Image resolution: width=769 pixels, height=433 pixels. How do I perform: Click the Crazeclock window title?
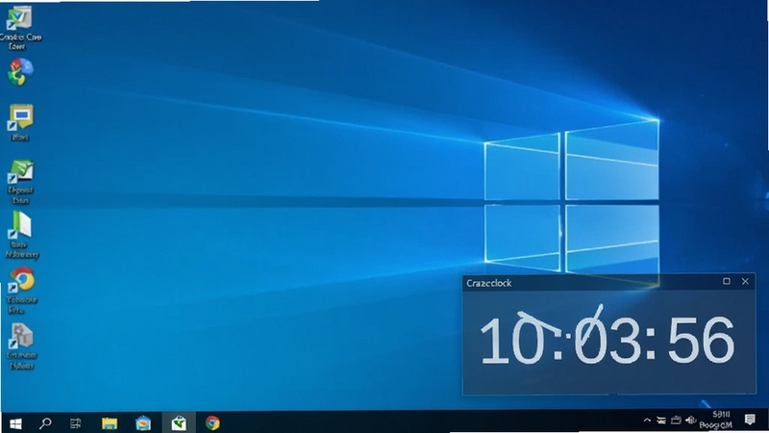pos(489,283)
